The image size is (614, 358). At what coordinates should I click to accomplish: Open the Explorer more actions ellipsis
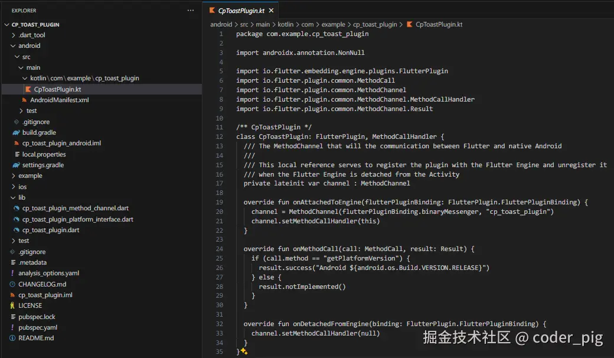(x=190, y=11)
